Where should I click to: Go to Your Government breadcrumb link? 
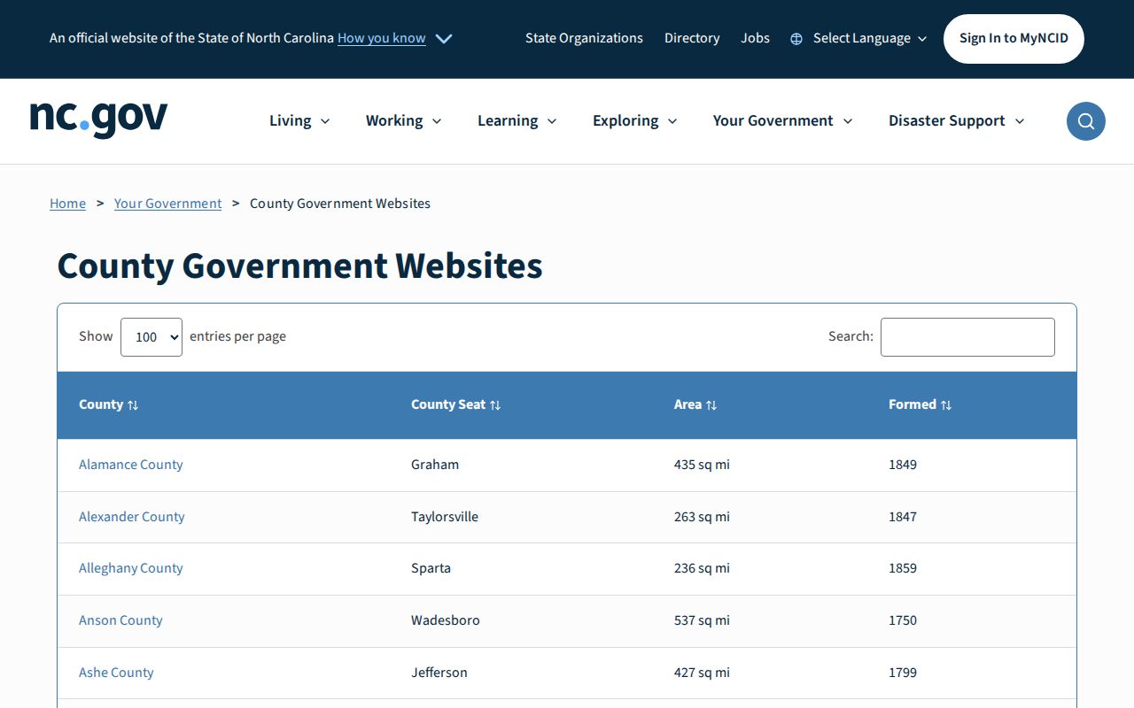(167, 204)
